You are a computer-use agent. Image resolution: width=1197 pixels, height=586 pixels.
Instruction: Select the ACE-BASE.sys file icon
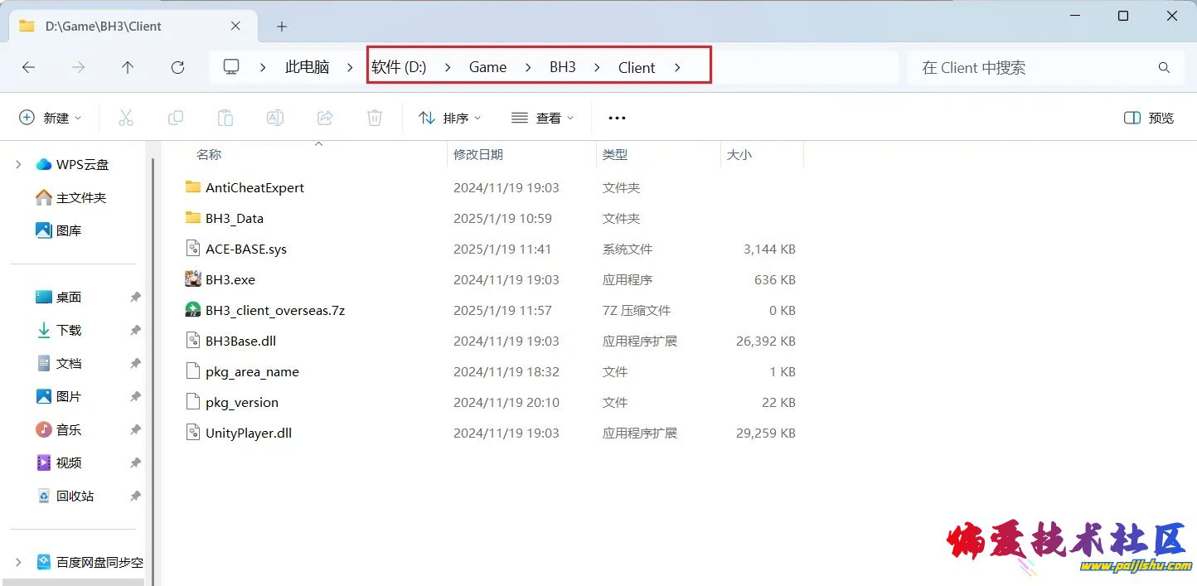pos(193,249)
